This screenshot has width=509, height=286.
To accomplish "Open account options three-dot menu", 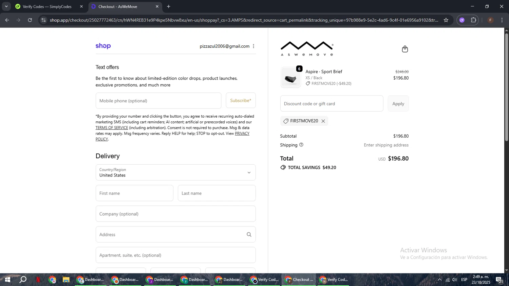I will pyautogui.click(x=253, y=46).
